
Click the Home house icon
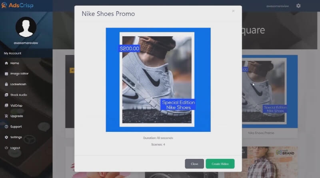pyautogui.click(x=6, y=63)
